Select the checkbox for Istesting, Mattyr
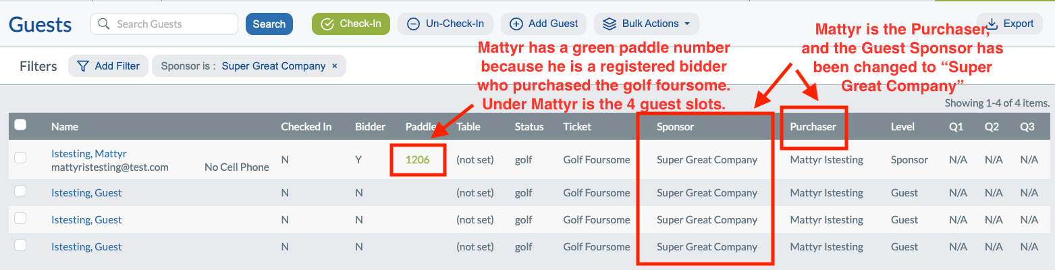 click(x=20, y=157)
